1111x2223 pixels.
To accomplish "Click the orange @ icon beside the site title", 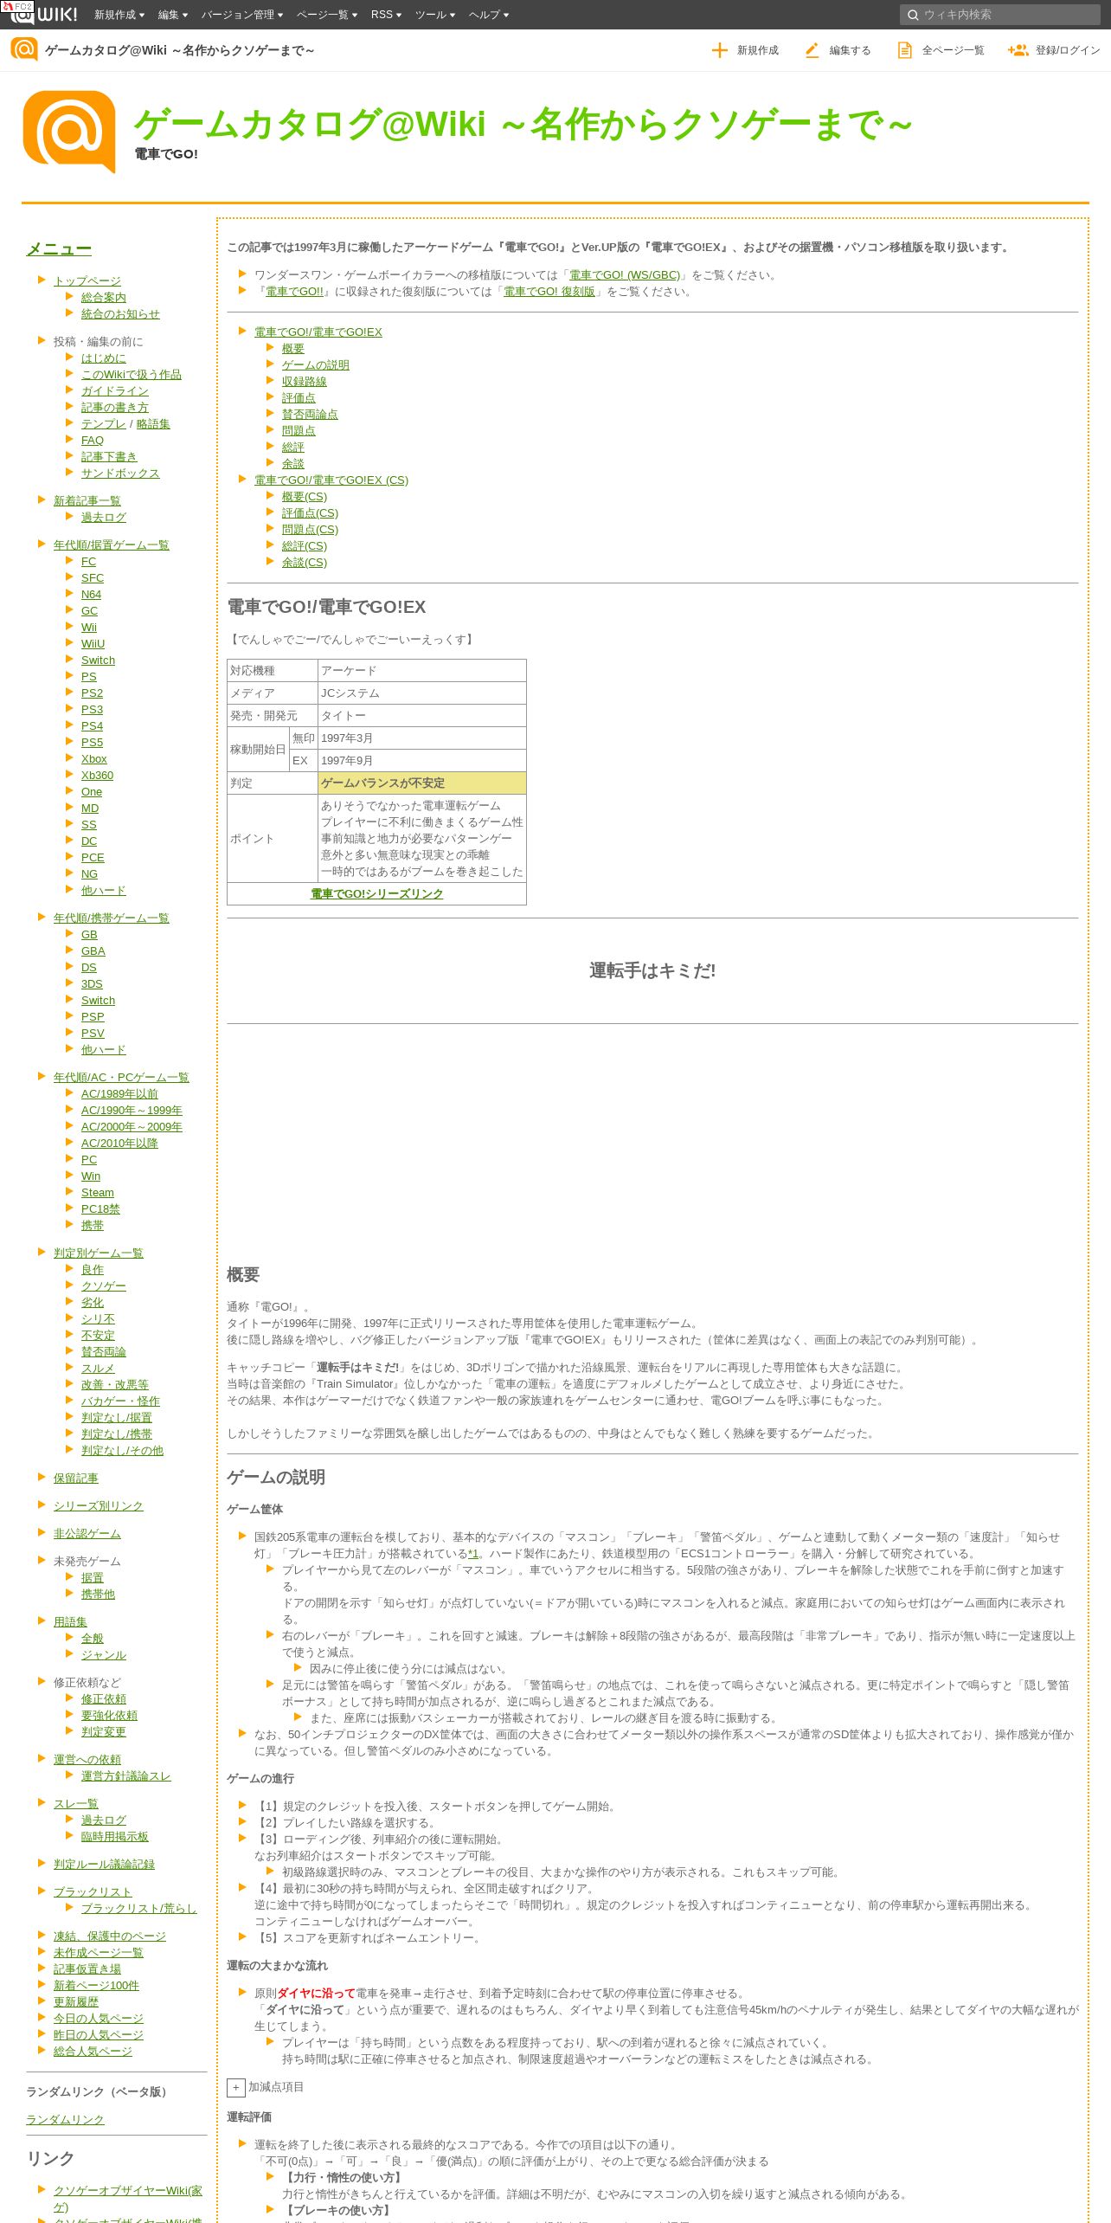I will point(24,49).
